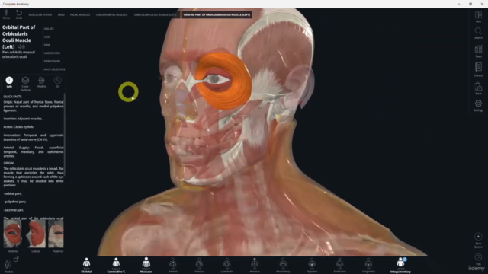
Task: Open the Settings gear icon
Action: tap(478, 105)
